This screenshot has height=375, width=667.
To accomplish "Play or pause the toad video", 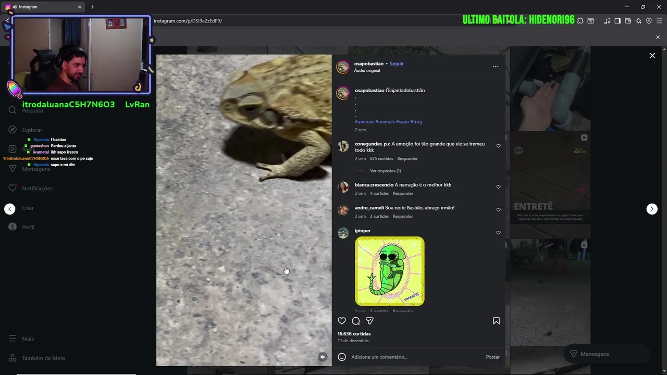I will pyautogui.click(x=244, y=210).
